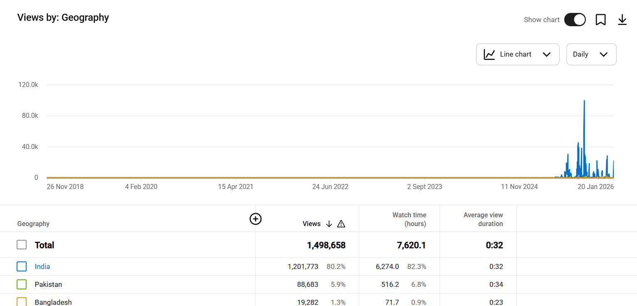
Task: Click the Geography column header
Action: [x=33, y=224]
